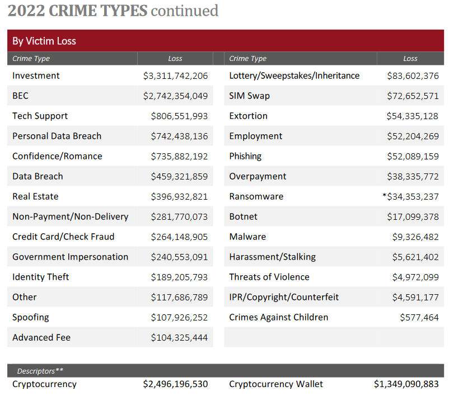The width and height of the screenshot is (463, 410).
Task: Click the Advanced Fee loss value
Action: (x=179, y=337)
